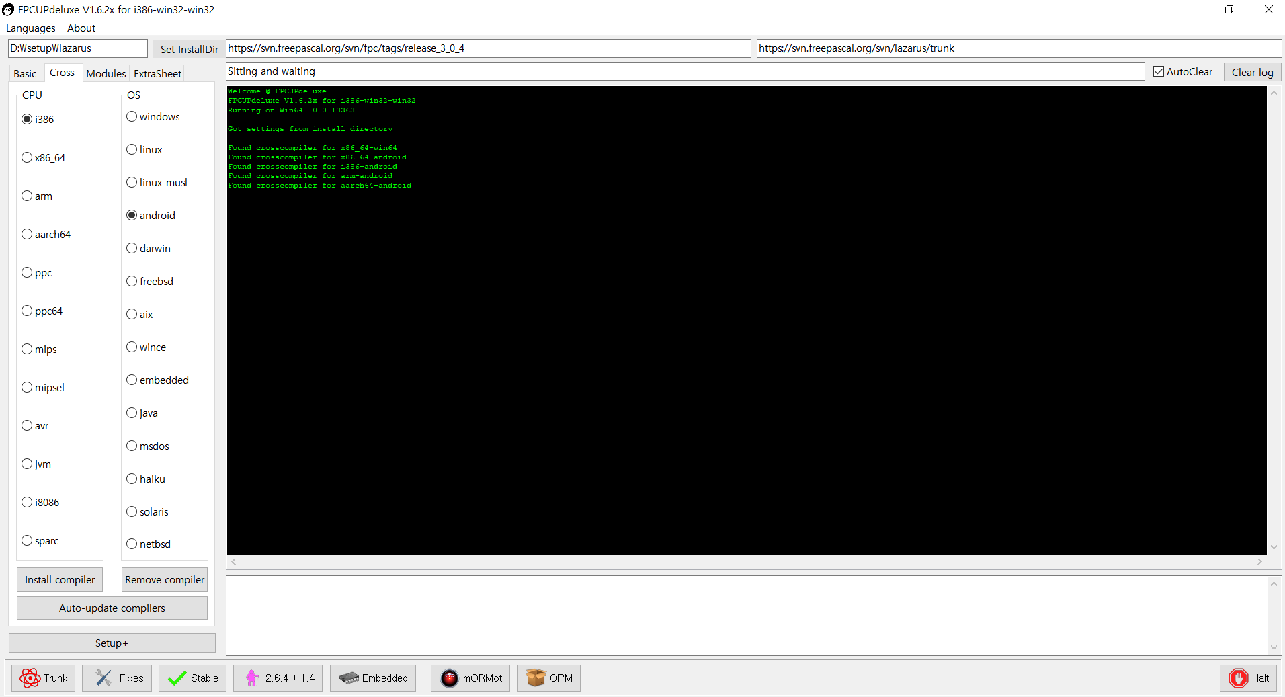Click the OPM package box button

(549, 678)
